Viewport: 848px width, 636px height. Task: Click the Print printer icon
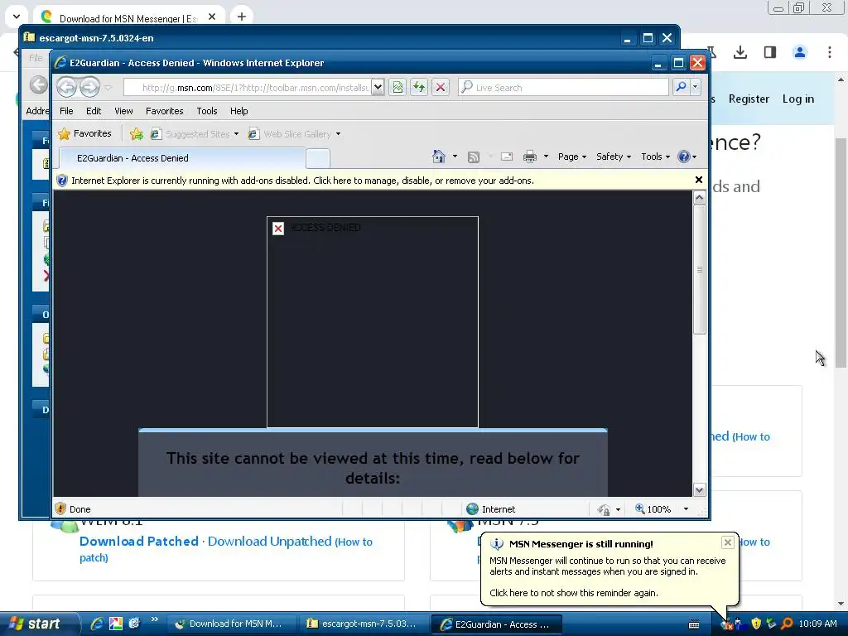point(530,157)
